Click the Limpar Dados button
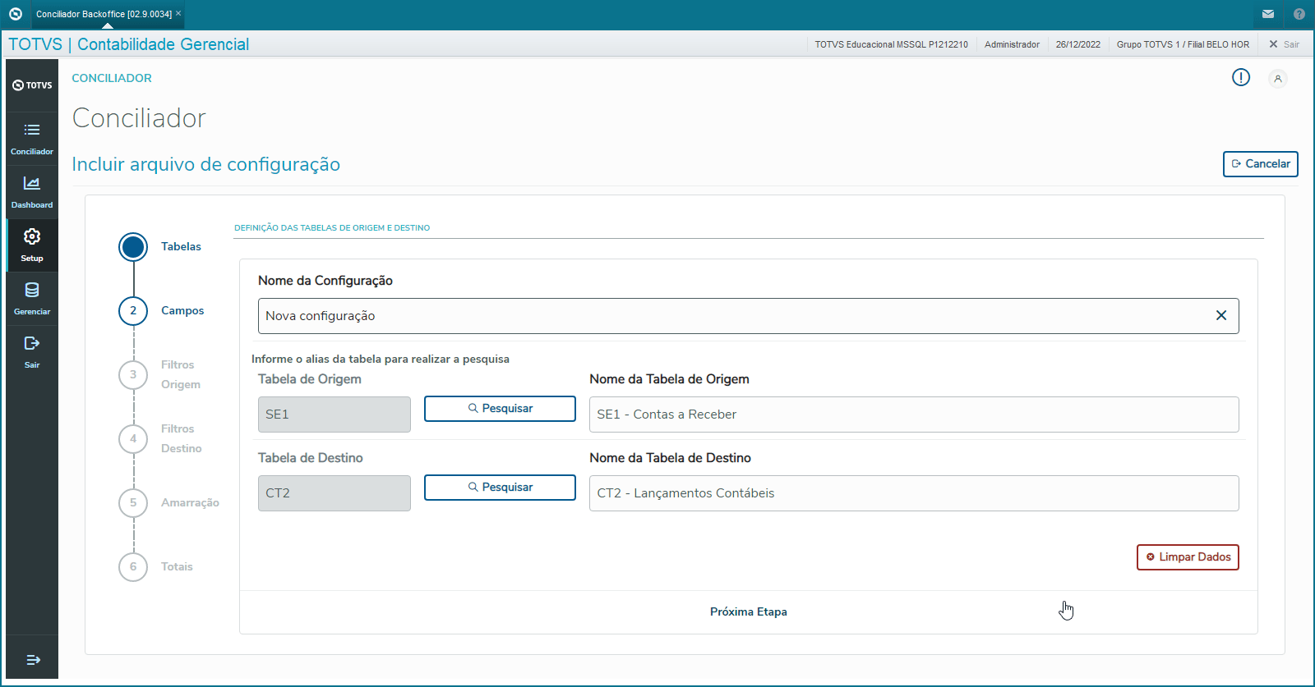The height and width of the screenshot is (687, 1315). 1188,557
